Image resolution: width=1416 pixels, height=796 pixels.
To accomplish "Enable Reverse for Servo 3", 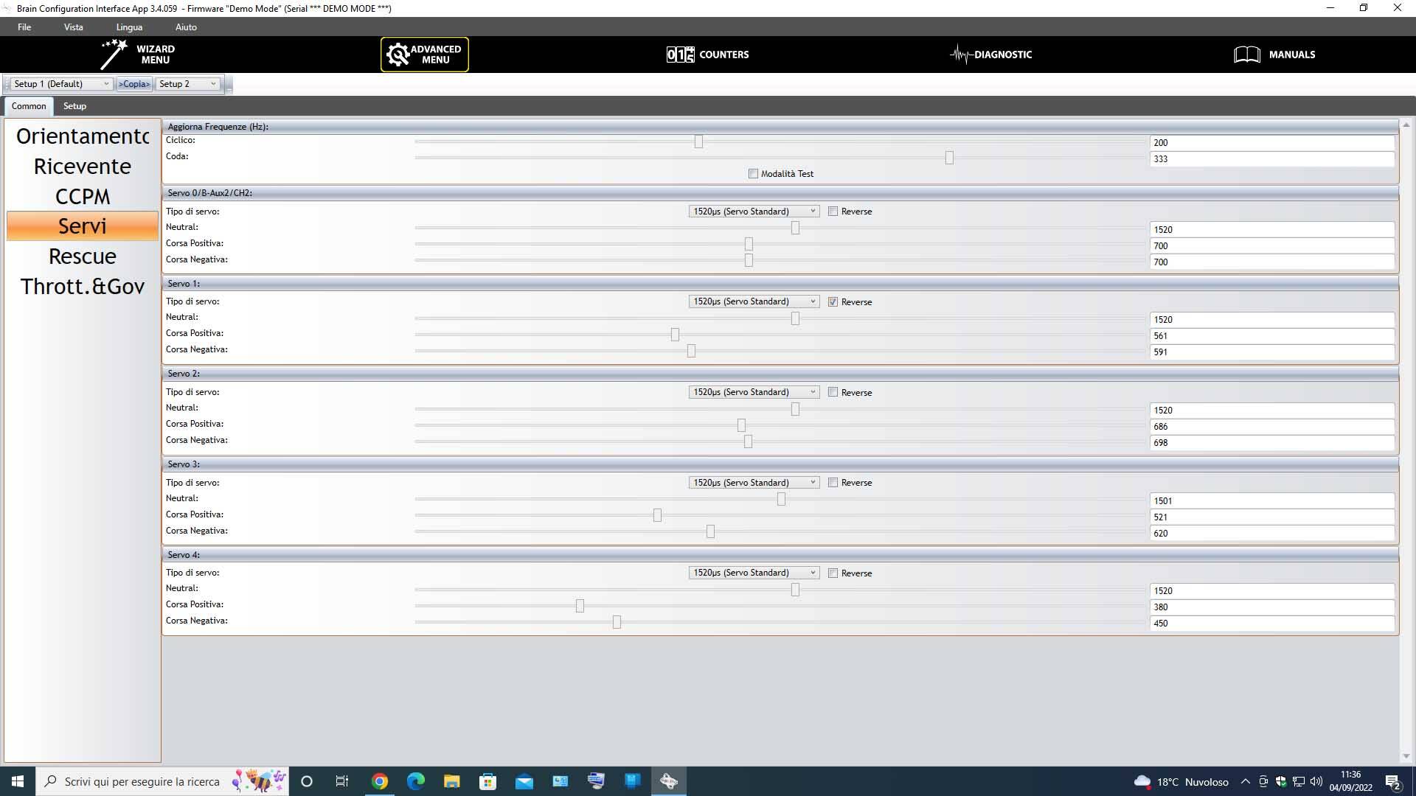I will [833, 483].
